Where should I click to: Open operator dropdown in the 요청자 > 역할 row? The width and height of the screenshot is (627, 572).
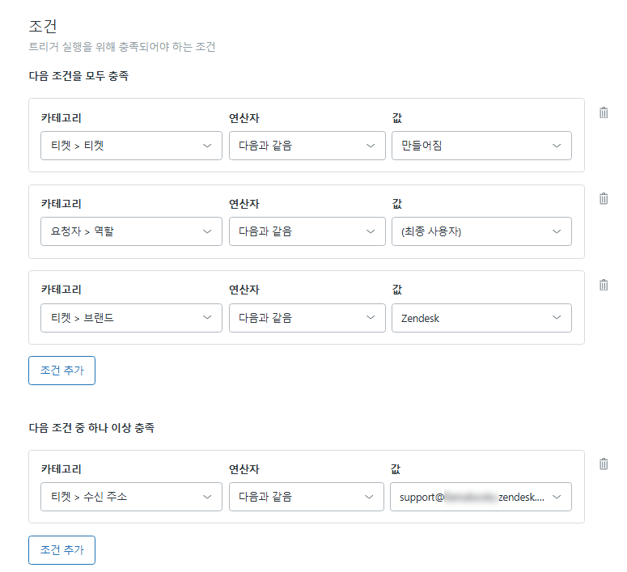pos(307,231)
